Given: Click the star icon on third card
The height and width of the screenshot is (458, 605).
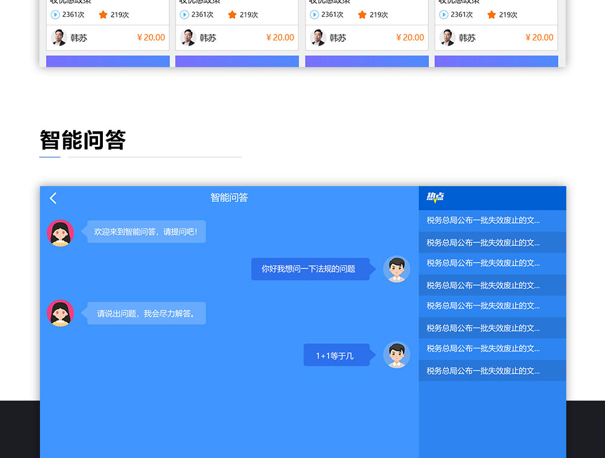Looking at the screenshot, I should coord(362,15).
